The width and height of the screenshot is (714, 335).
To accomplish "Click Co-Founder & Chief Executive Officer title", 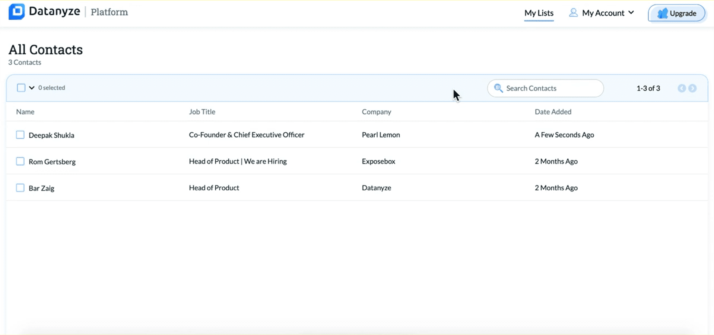I will click(247, 135).
